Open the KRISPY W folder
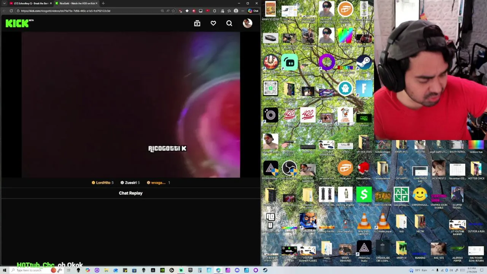487x274 pixels. pyautogui.click(x=401, y=250)
